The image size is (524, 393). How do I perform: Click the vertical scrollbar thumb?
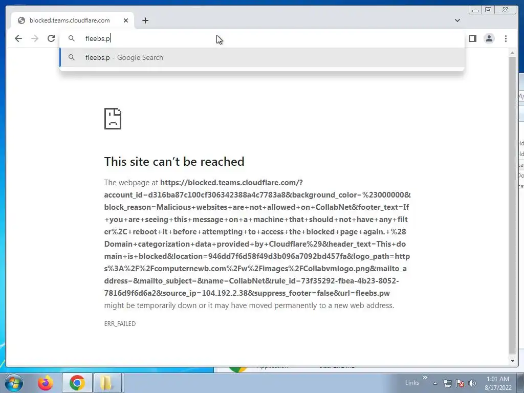click(512, 205)
